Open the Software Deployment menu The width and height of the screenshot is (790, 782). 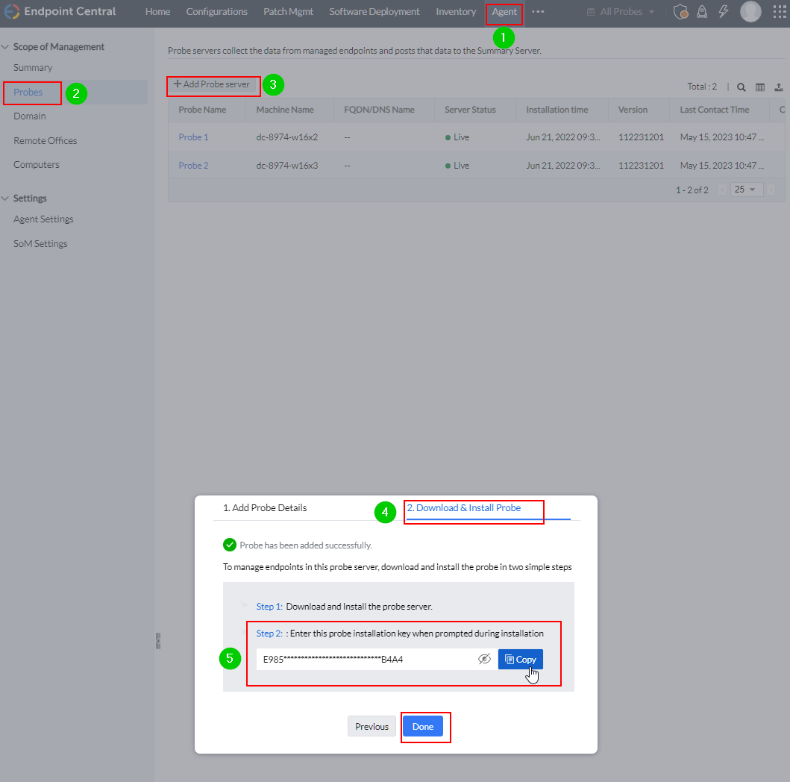[x=374, y=12]
